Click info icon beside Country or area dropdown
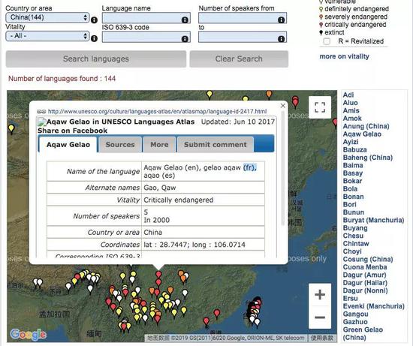413x346 pixels. coord(94,20)
